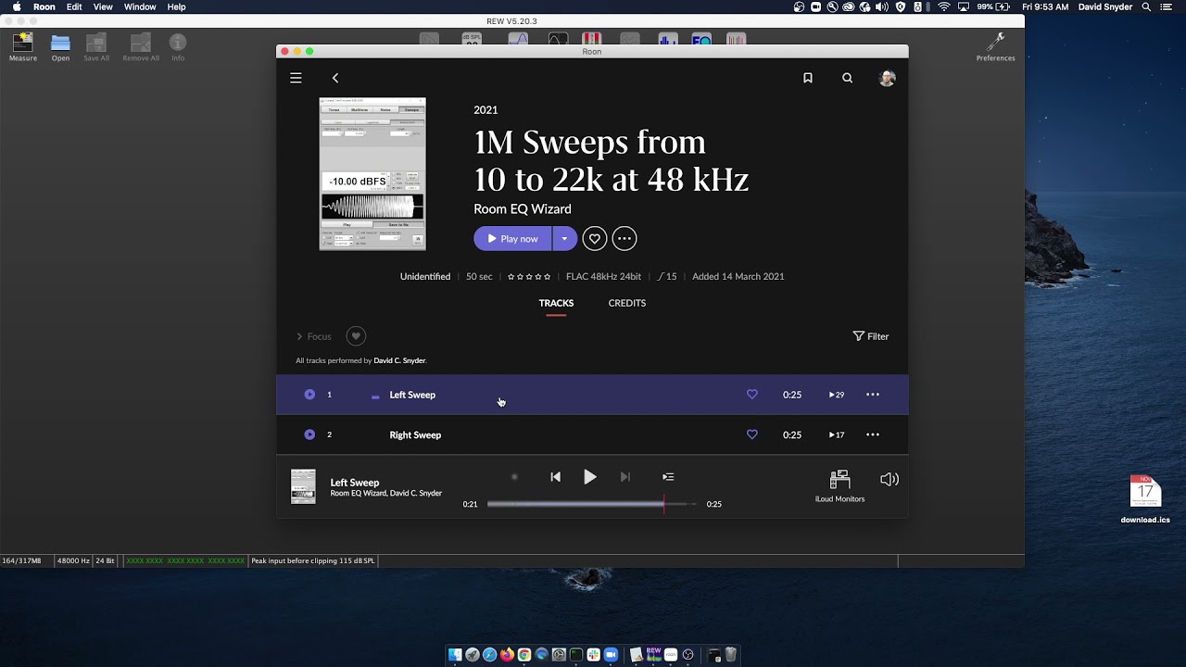Open Apple menu
The height and width of the screenshot is (667, 1186).
pyautogui.click(x=17, y=6)
